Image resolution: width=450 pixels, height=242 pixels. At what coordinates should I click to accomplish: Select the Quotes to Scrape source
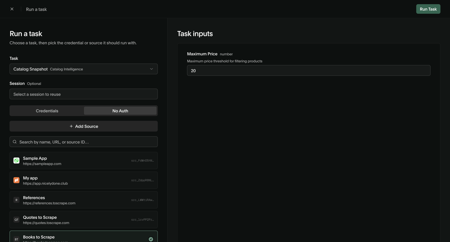(84, 219)
